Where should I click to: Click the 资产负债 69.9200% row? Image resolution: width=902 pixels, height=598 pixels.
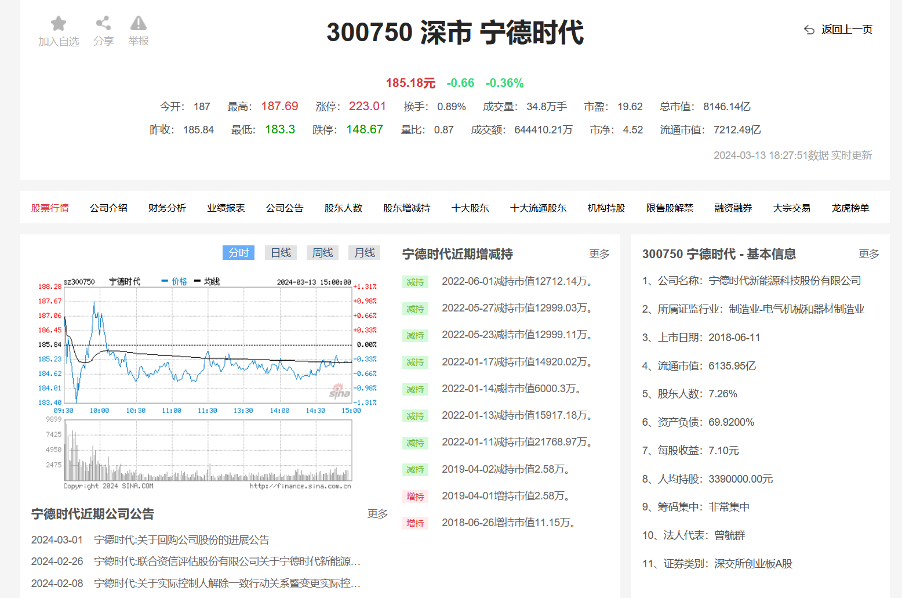[x=699, y=422]
